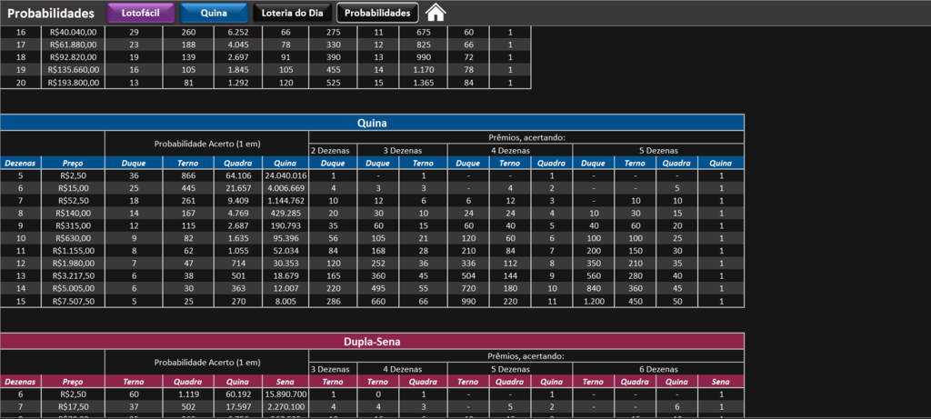Click Quadra probability cell 64.106
The height and width of the screenshot is (419, 931).
[238, 175]
